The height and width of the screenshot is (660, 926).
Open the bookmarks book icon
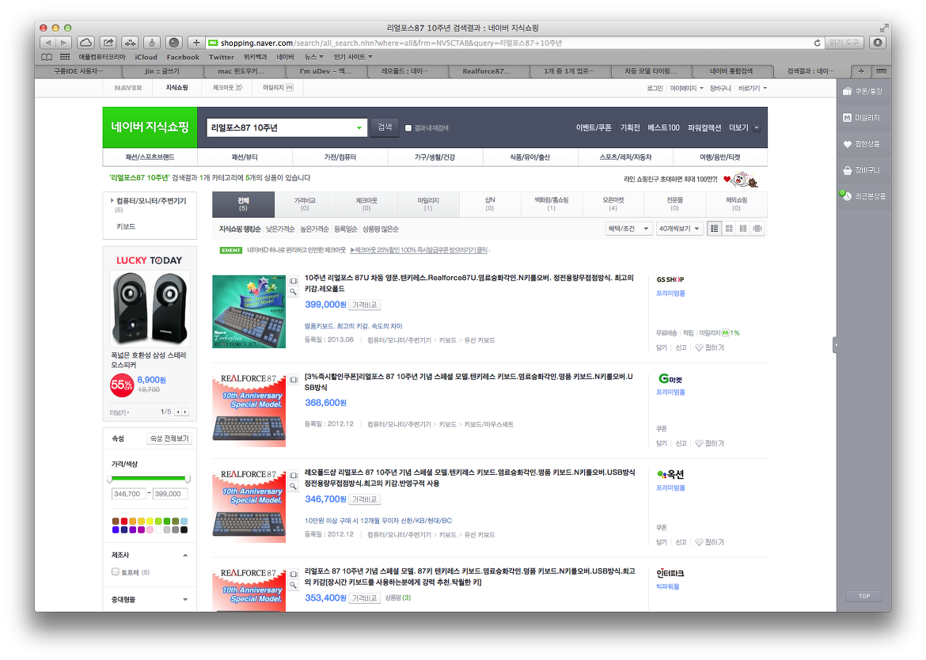coord(47,57)
